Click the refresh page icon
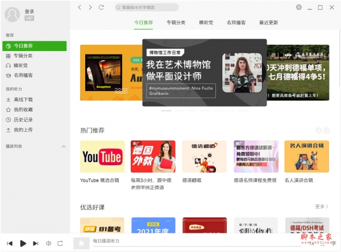The height and width of the screenshot is (252, 341). point(101,7)
